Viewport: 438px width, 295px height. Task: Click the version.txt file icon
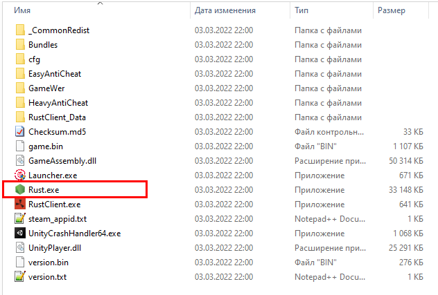(19, 276)
